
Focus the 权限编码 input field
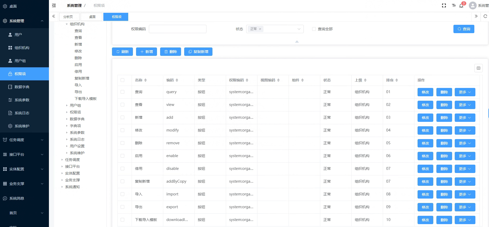point(178,29)
